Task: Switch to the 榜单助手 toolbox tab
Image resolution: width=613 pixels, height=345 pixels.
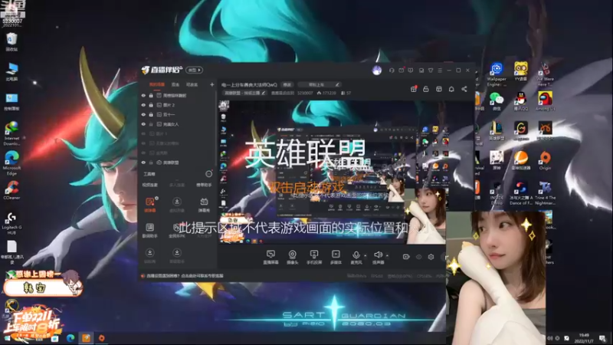Action: [204, 185]
